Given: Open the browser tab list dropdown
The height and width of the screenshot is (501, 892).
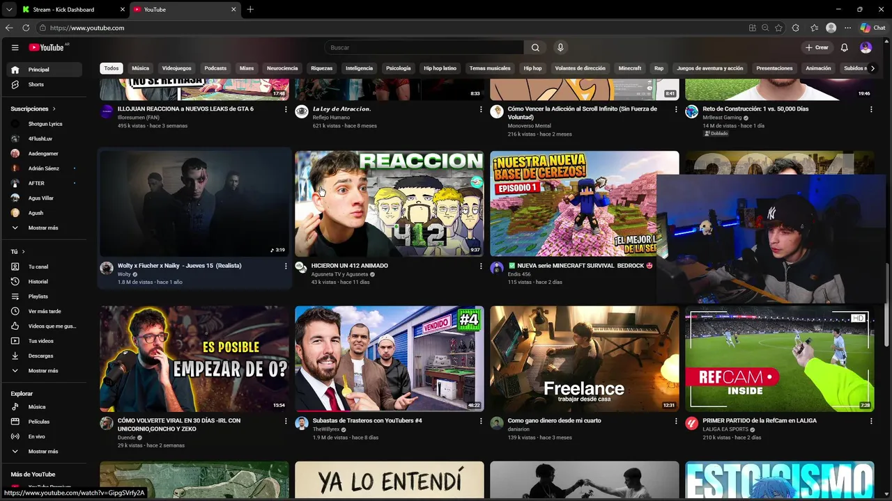Looking at the screenshot, I should tap(8, 9).
